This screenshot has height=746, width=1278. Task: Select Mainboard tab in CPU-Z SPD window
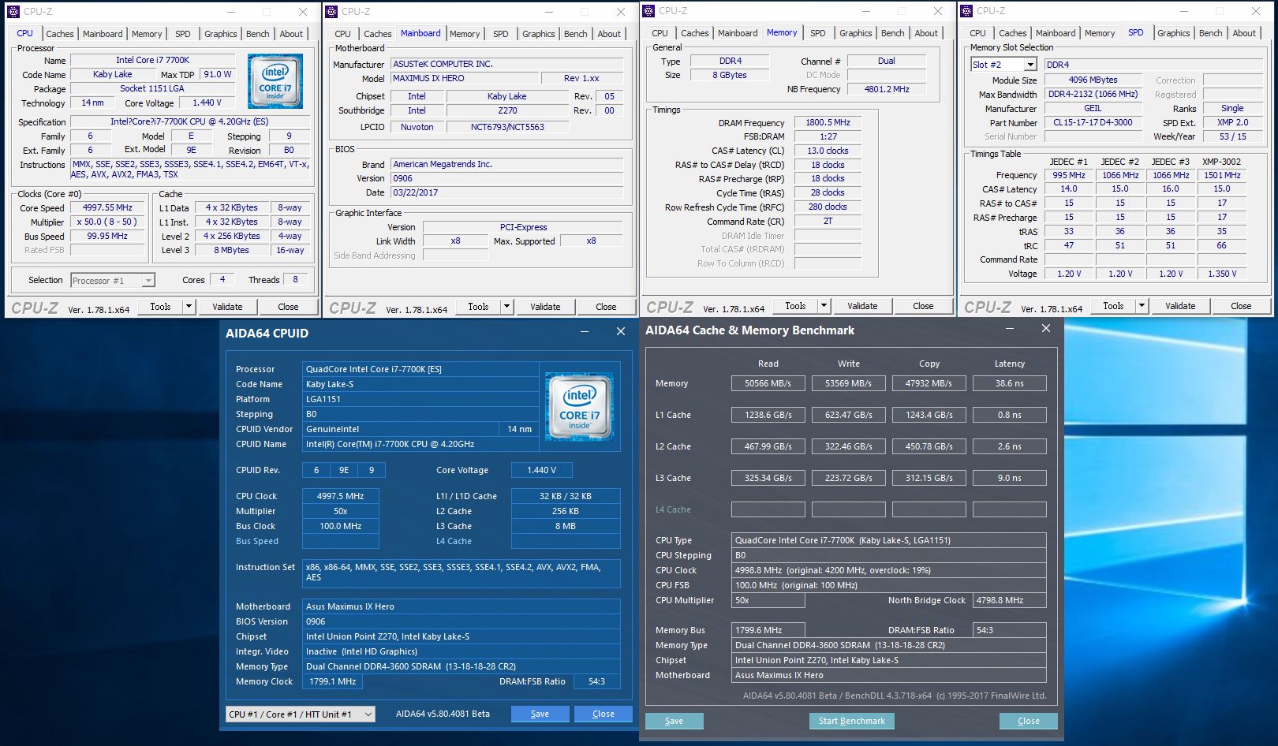[1056, 33]
